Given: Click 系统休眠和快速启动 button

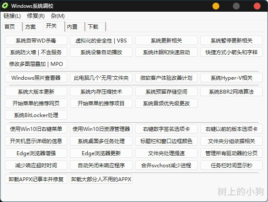Looking at the screenshot, I should [166, 52].
